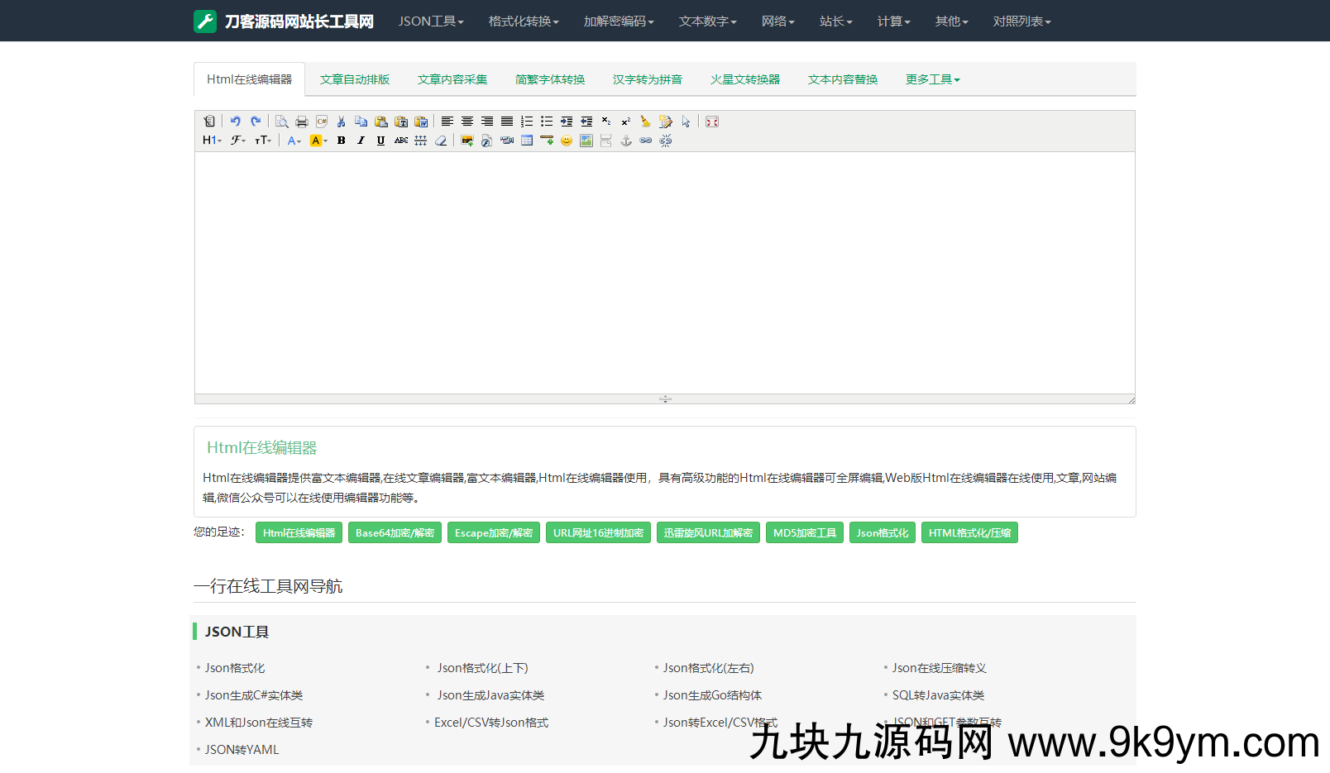The height and width of the screenshot is (773, 1330).
Task: Toggle the fullscreen editor icon
Action: tap(712, 122)
